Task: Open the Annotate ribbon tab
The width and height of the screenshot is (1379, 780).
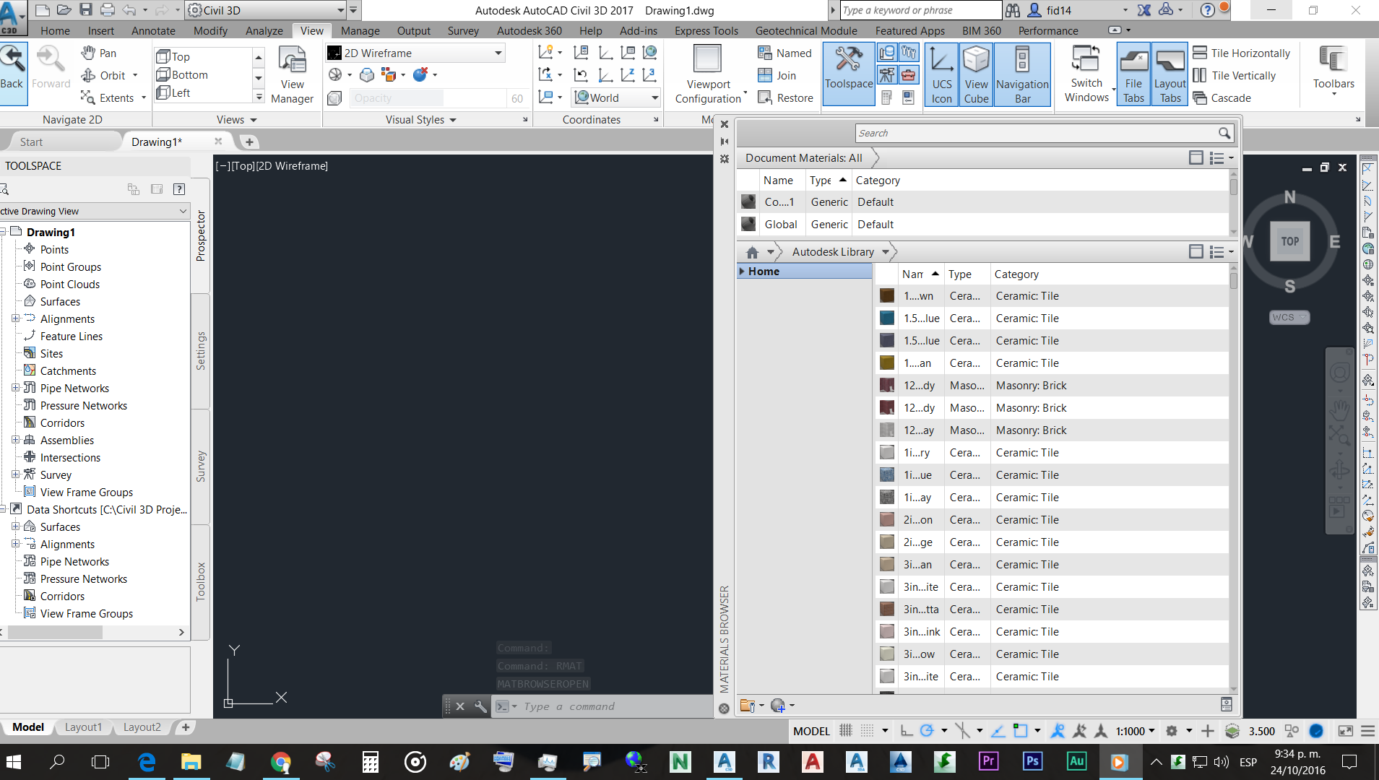Action: [153, 30]
